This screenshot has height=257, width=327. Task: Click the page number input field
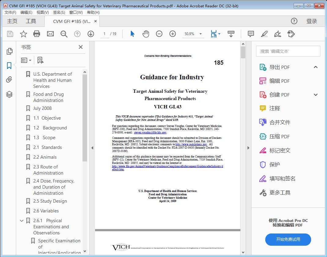[x=104, y=34]
